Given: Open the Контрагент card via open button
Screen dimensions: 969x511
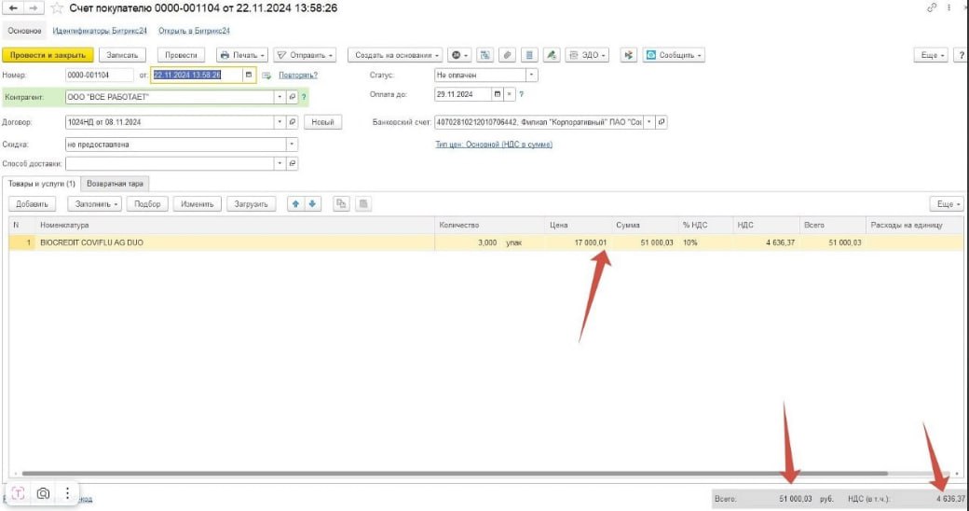Looking at the screenshot, I should (x=293, y=97).
